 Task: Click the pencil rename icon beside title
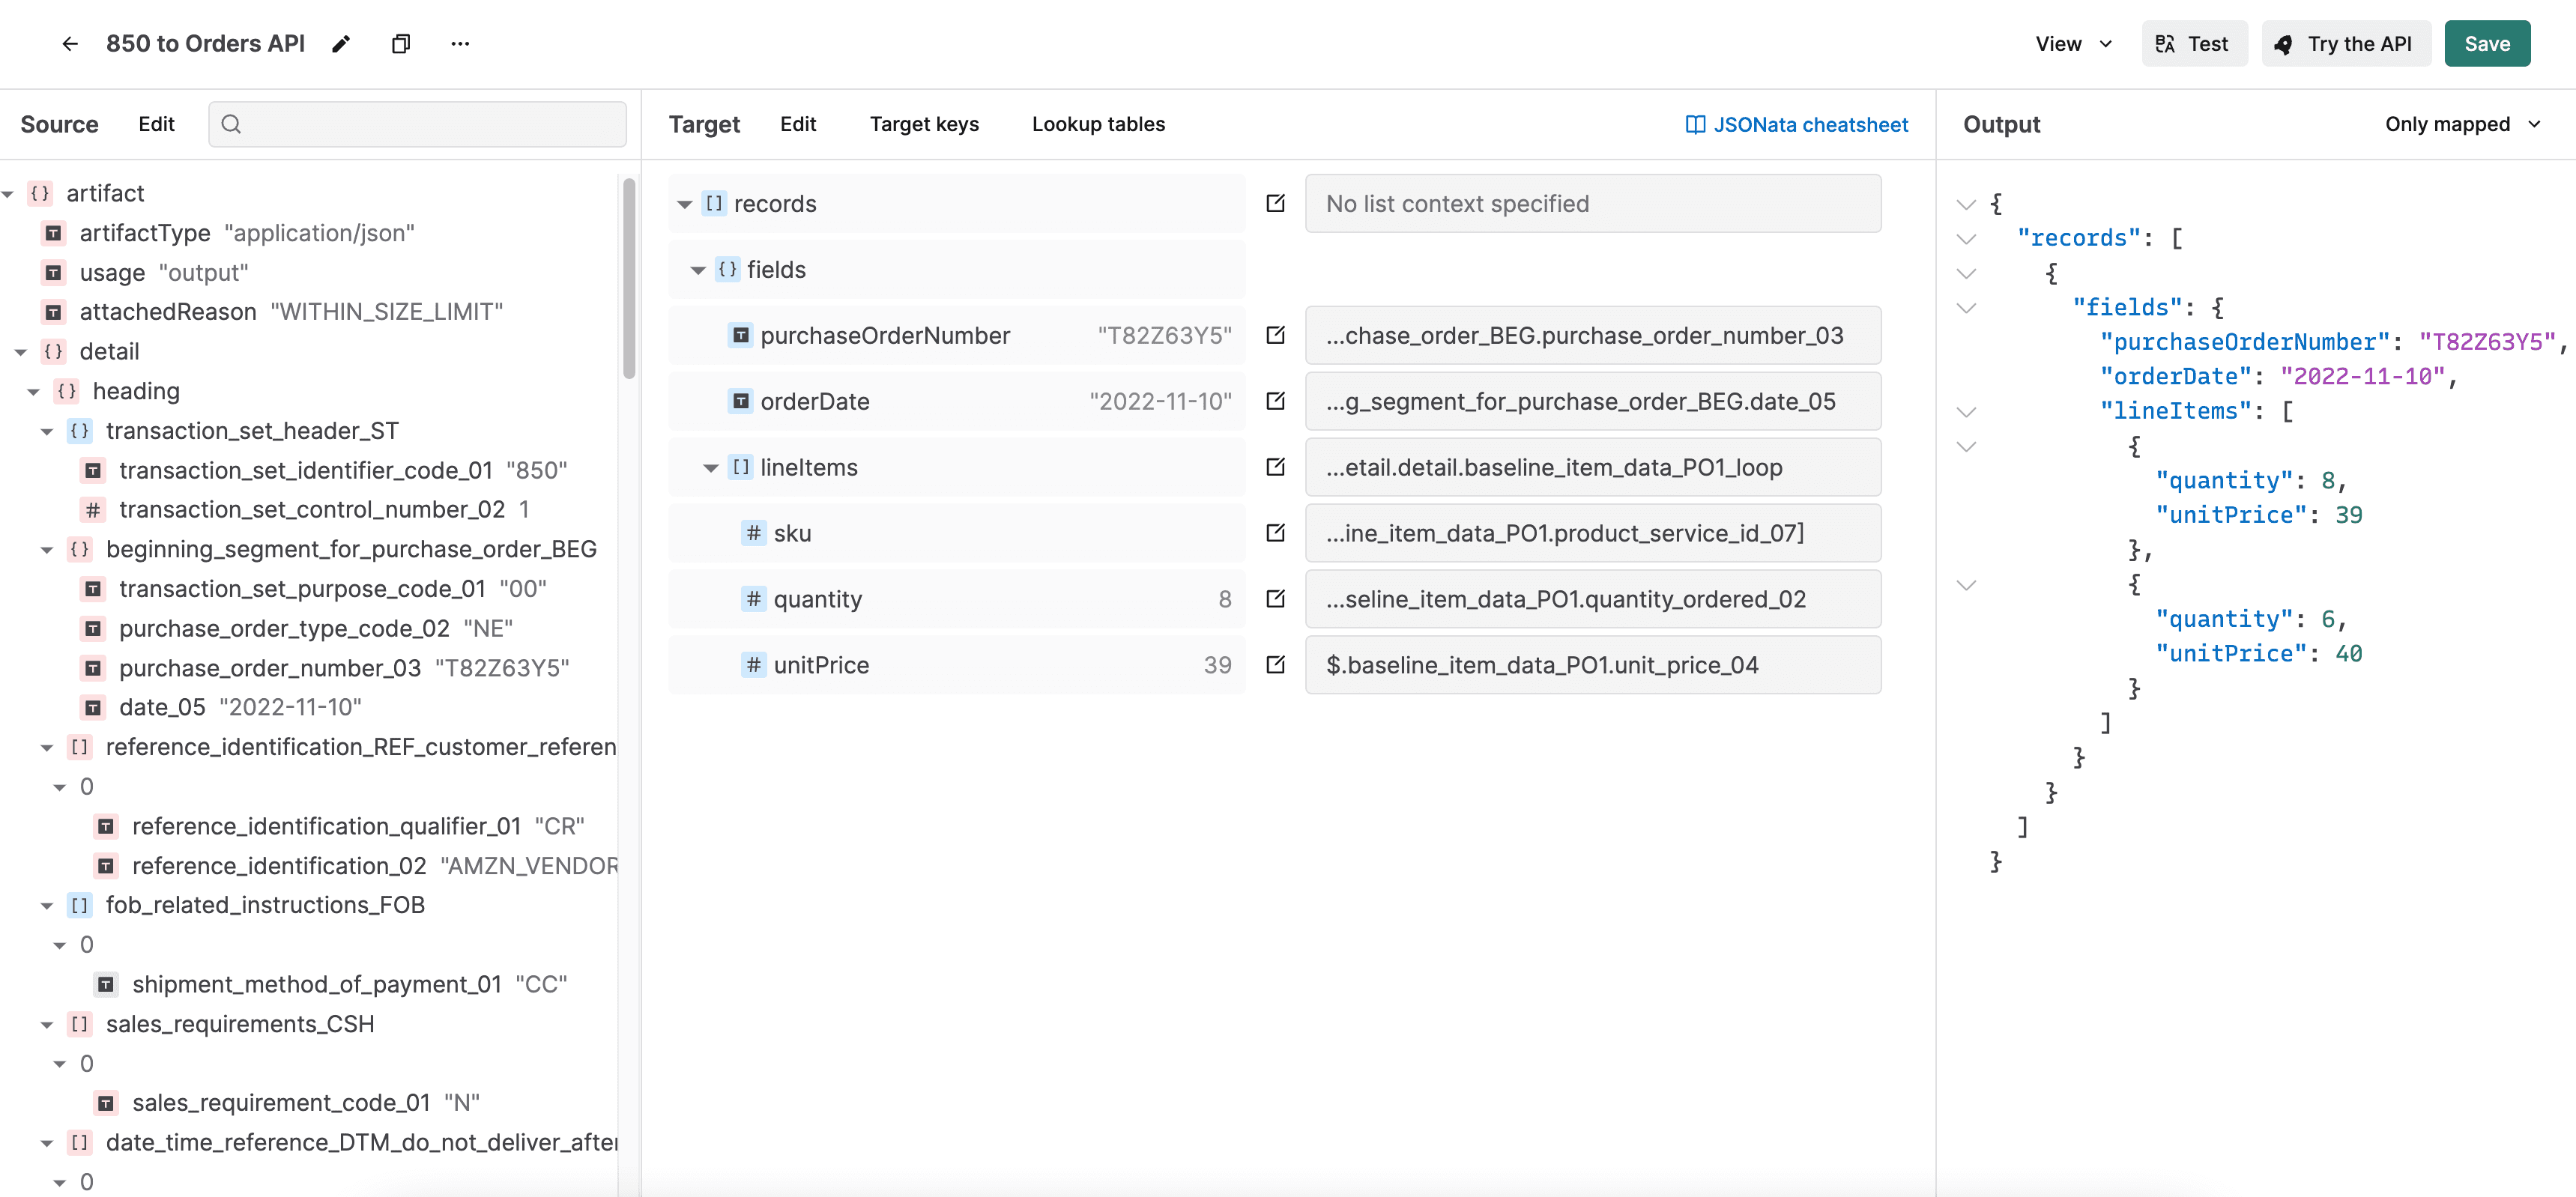click(342, 44)
